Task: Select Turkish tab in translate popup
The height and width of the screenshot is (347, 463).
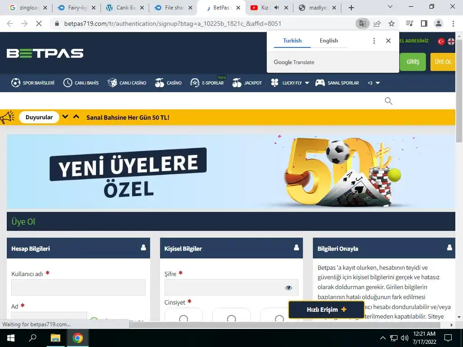Action: point(293,41)
